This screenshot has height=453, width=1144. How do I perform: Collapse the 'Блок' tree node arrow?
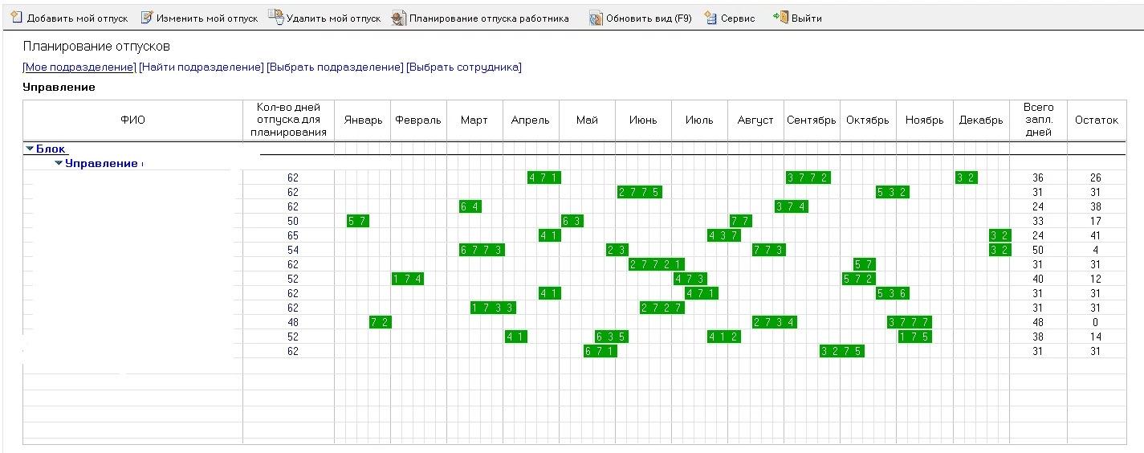[x=30, y=149]
